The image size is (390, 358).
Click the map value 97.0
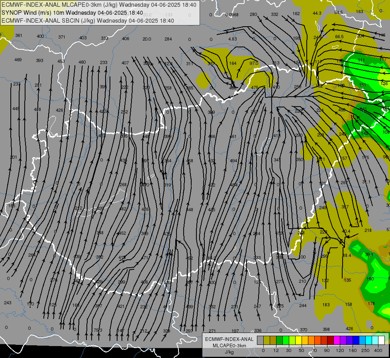tap(254, 63)
